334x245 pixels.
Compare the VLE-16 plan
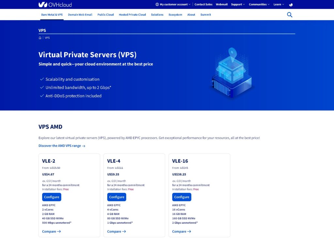pos(181,232)
